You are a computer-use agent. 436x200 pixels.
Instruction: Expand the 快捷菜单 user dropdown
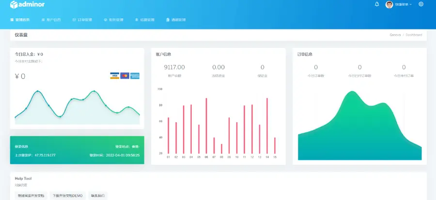pos(403,4)
